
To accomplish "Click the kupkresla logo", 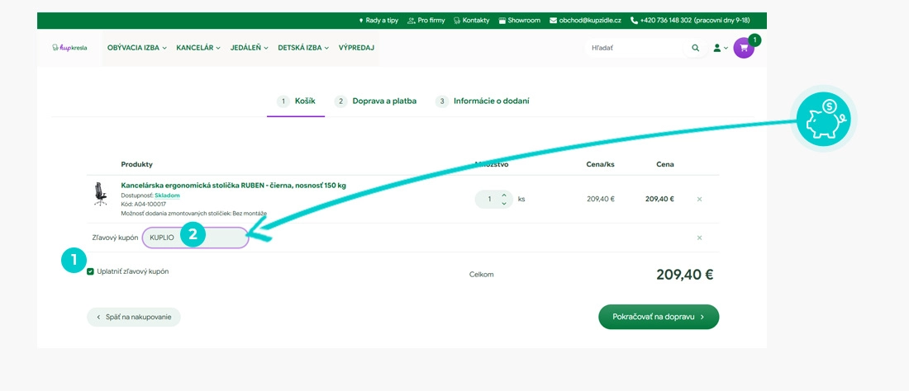I will coord(69,48).
